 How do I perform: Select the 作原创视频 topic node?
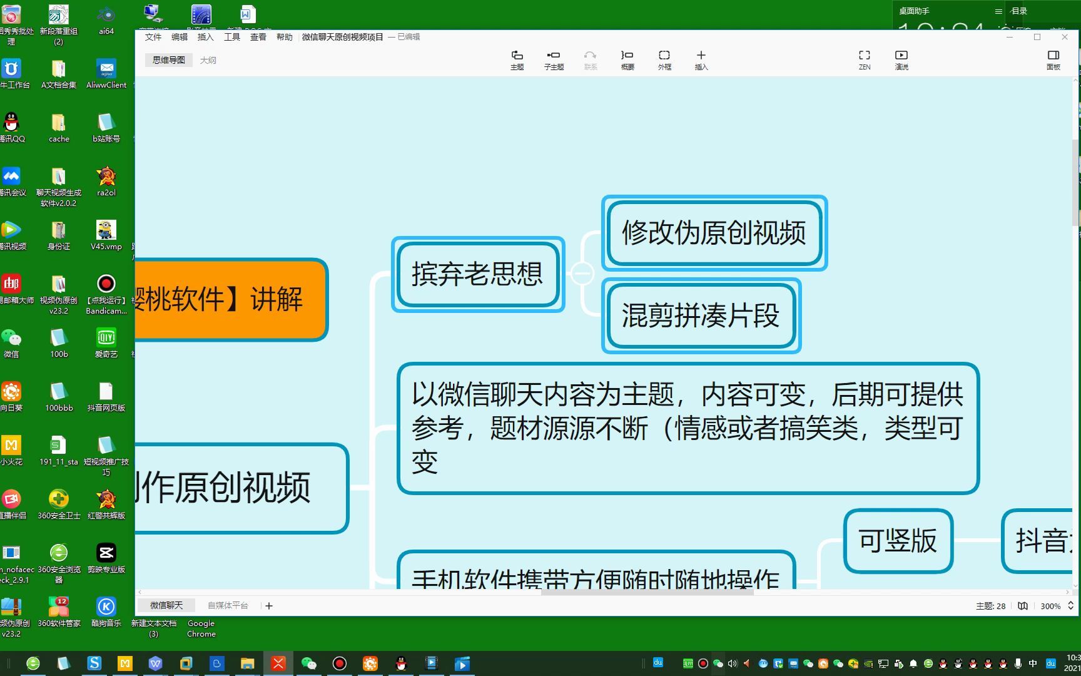[x=241, y=488]
